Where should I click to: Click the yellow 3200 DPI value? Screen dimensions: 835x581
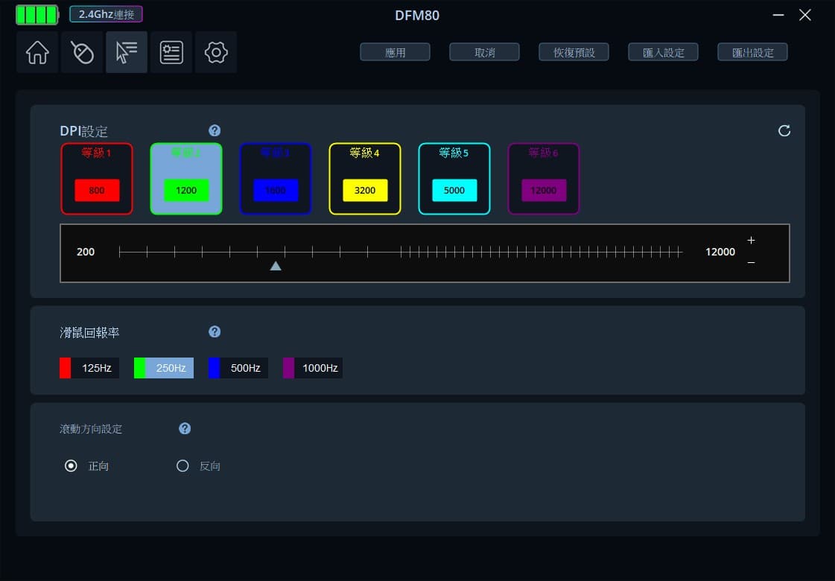(365, 190)
